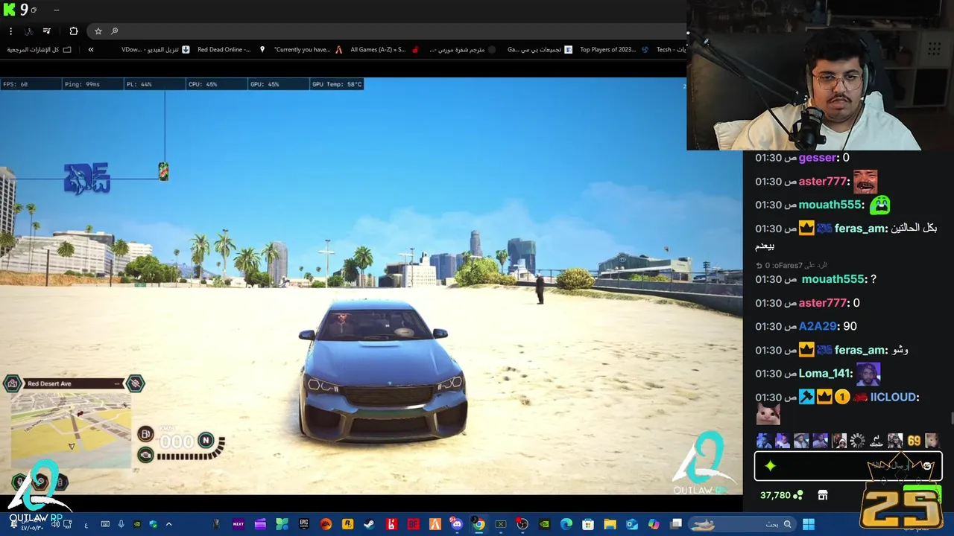
Task: Select the golden 69 emote in emote row
Action: (914, 441)
